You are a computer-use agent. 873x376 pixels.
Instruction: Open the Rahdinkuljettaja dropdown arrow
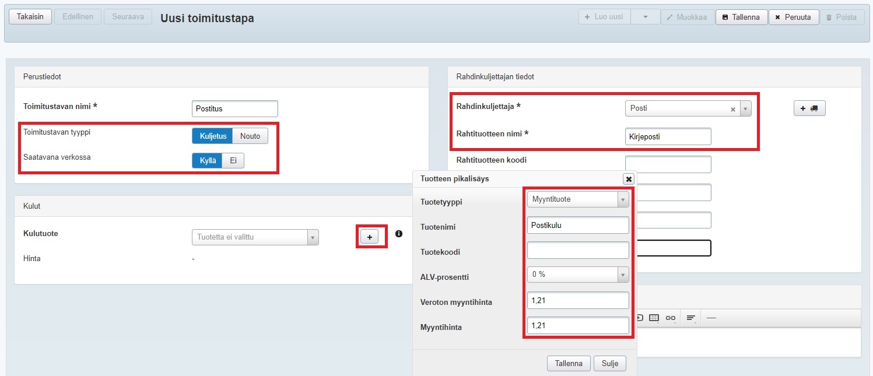[x=746, y=108]
